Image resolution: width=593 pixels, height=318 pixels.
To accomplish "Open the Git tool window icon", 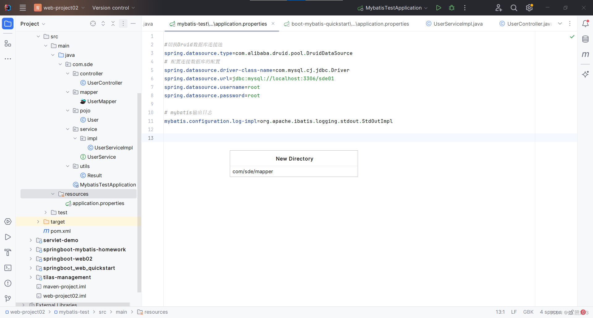I will click(x=8, y=299).
